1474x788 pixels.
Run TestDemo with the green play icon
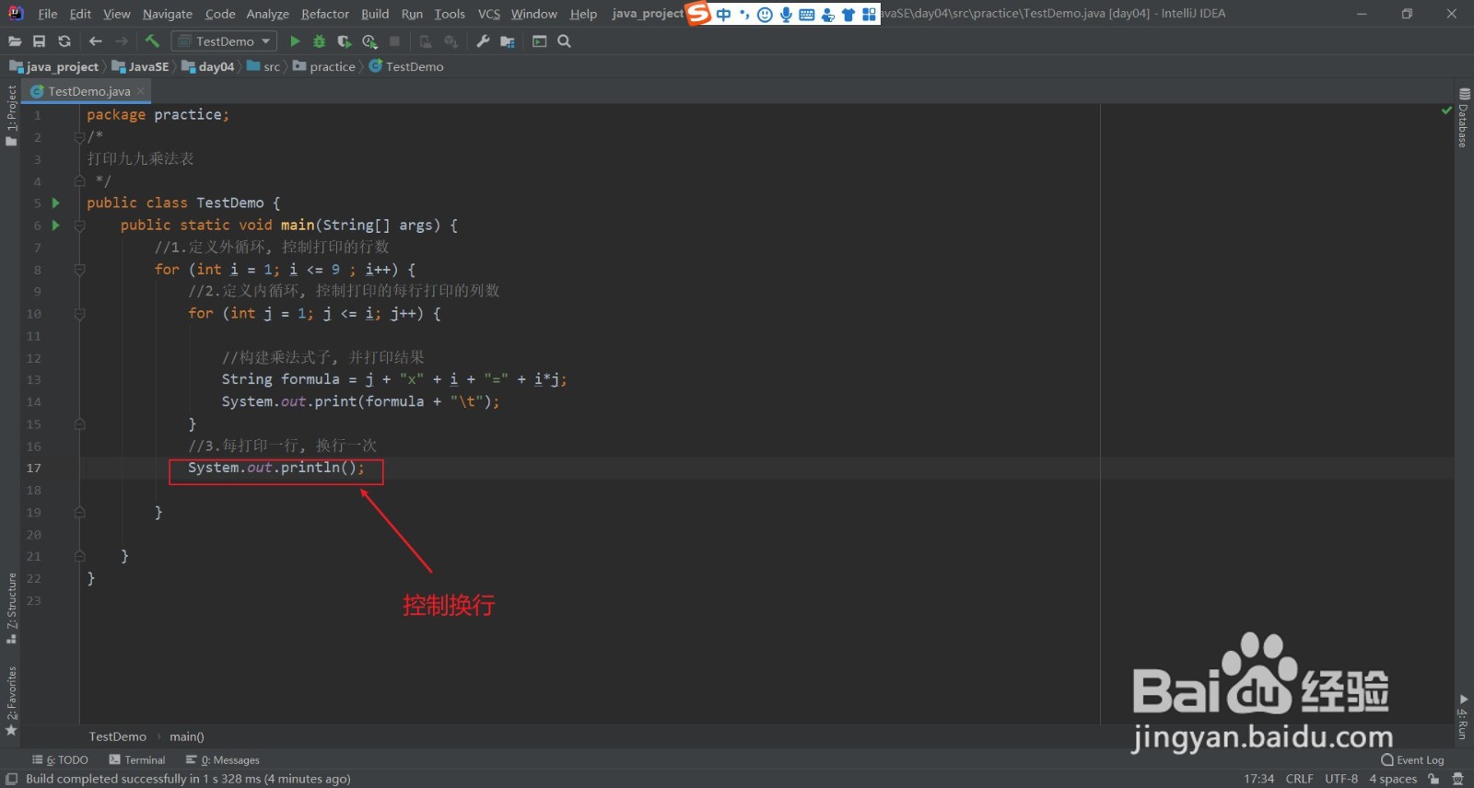click(295, 41)
